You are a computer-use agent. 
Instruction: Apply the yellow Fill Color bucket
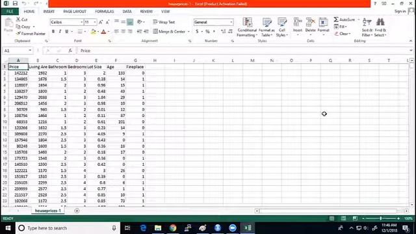coord(94,32)
